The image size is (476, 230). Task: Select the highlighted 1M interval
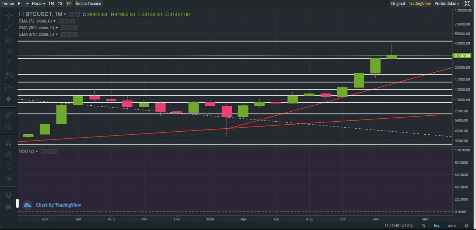click(69, 3)
